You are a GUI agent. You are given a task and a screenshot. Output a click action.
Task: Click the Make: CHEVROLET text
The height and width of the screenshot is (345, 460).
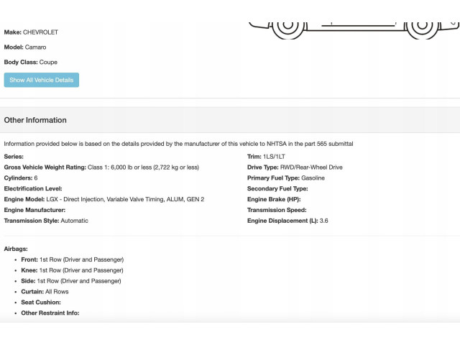(31, 32)
